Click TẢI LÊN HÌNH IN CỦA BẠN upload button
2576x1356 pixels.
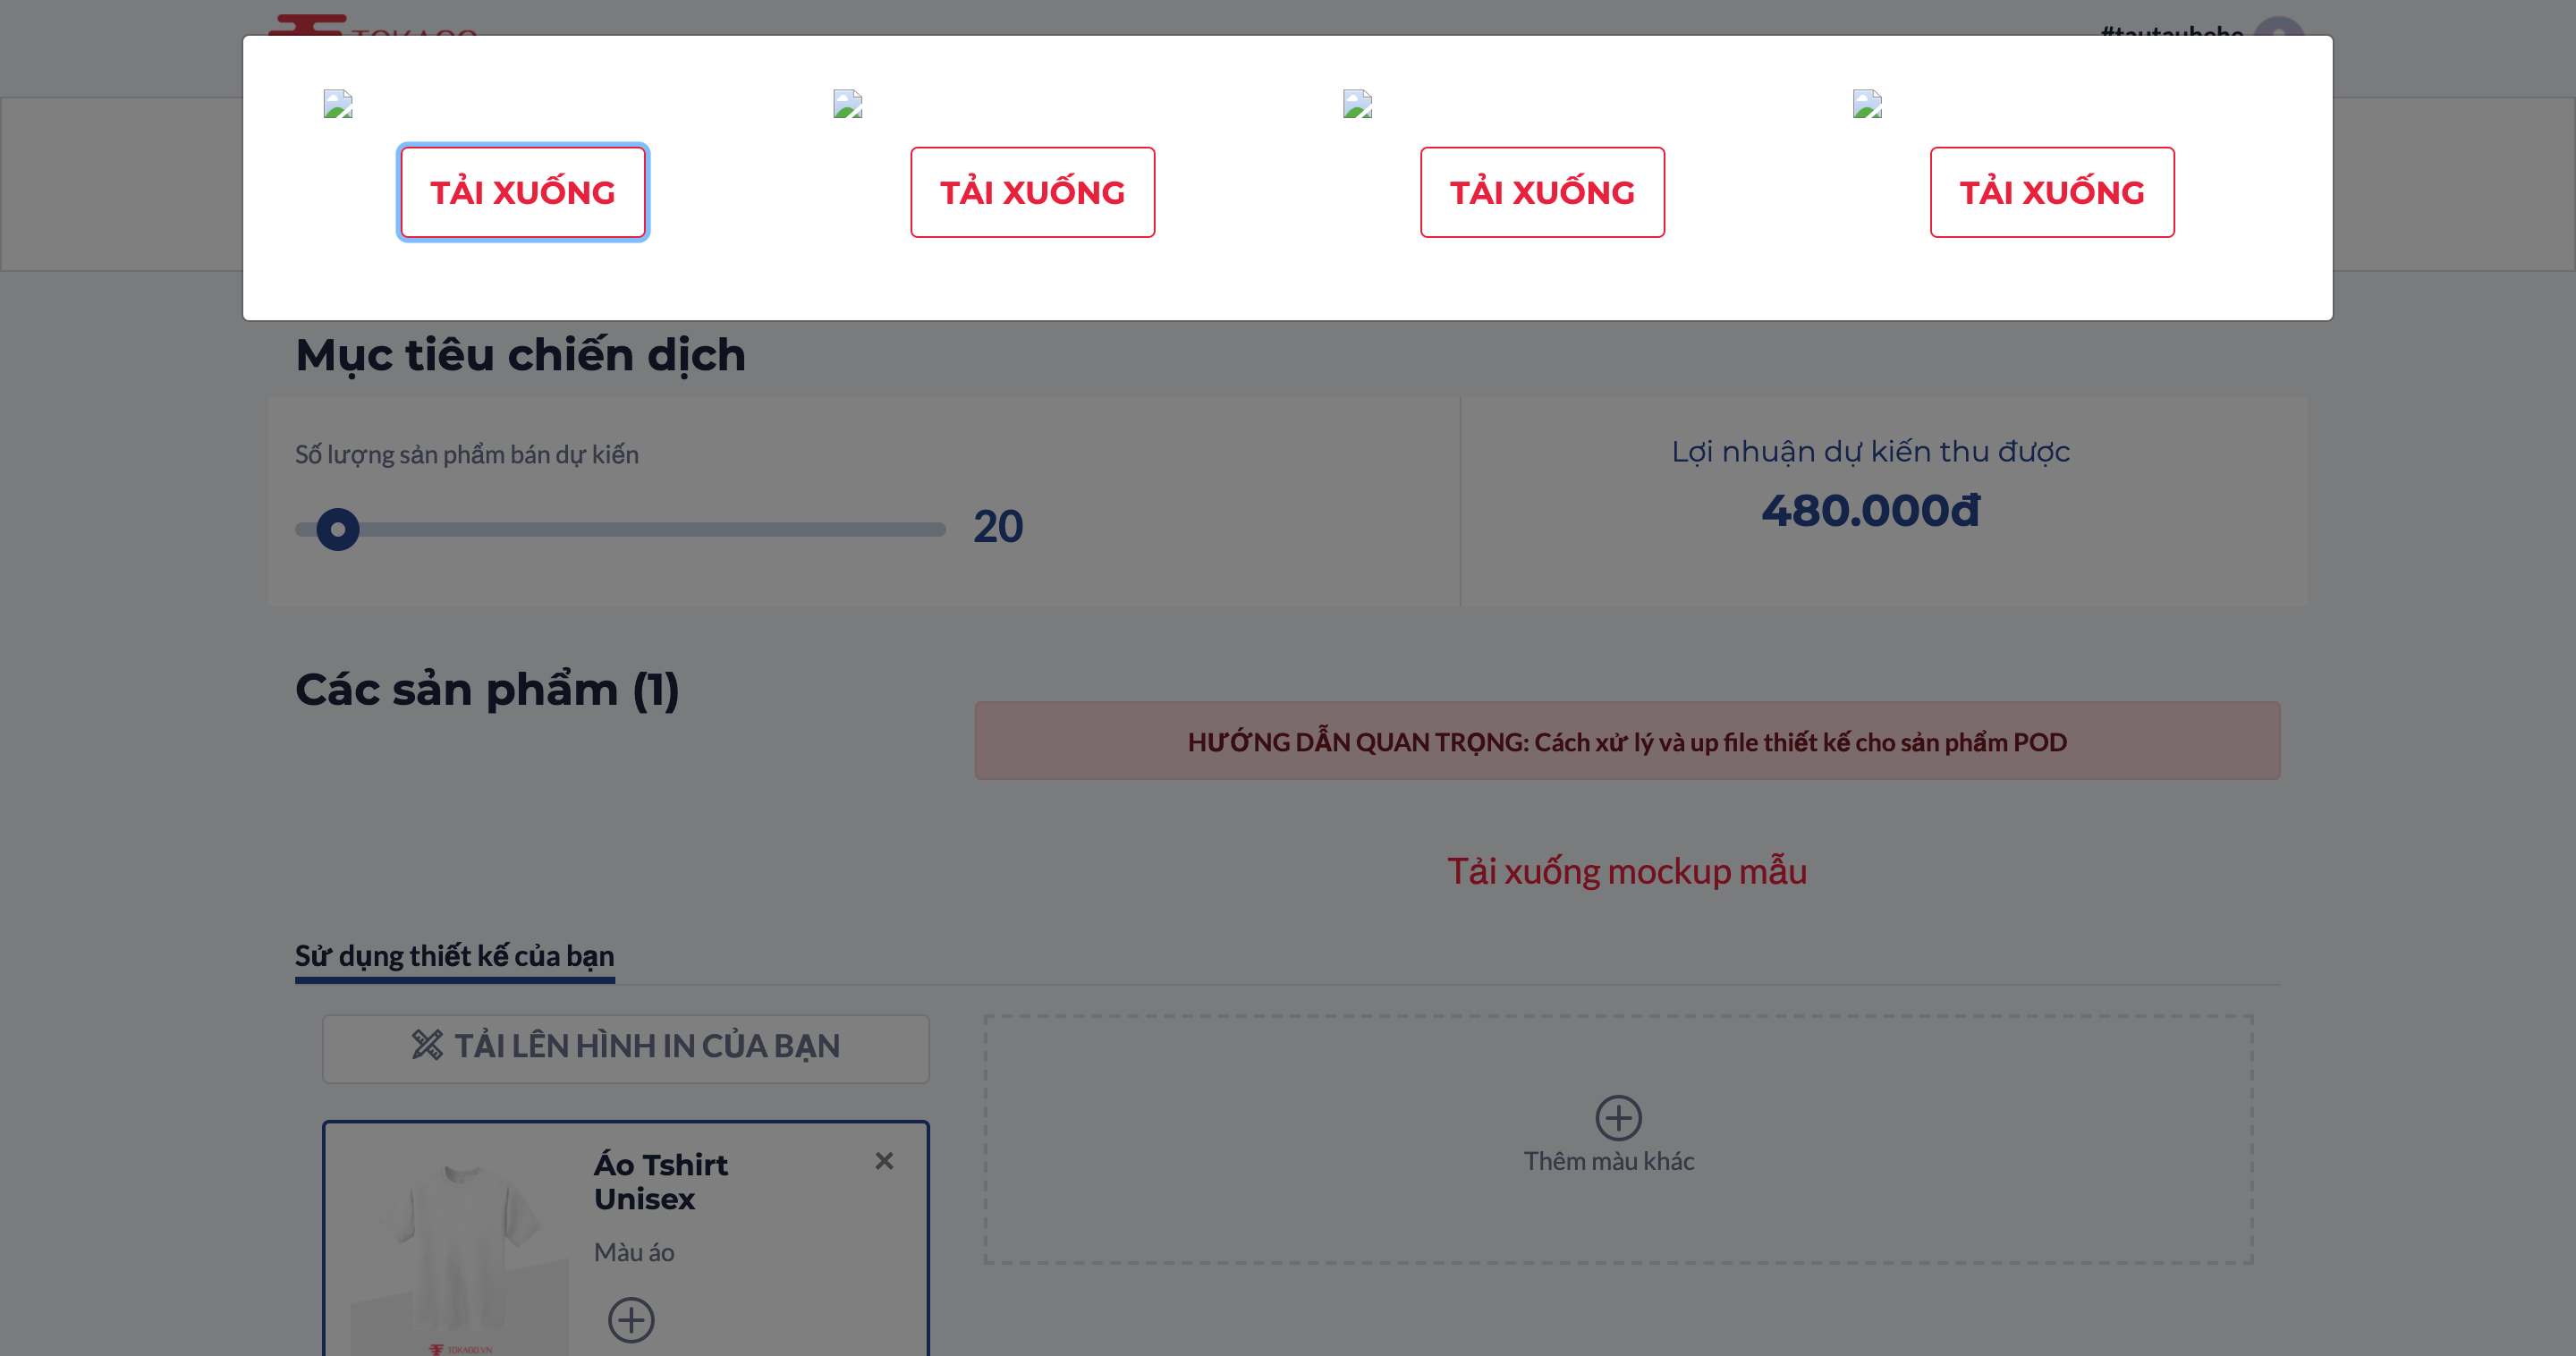(626, 1047)
